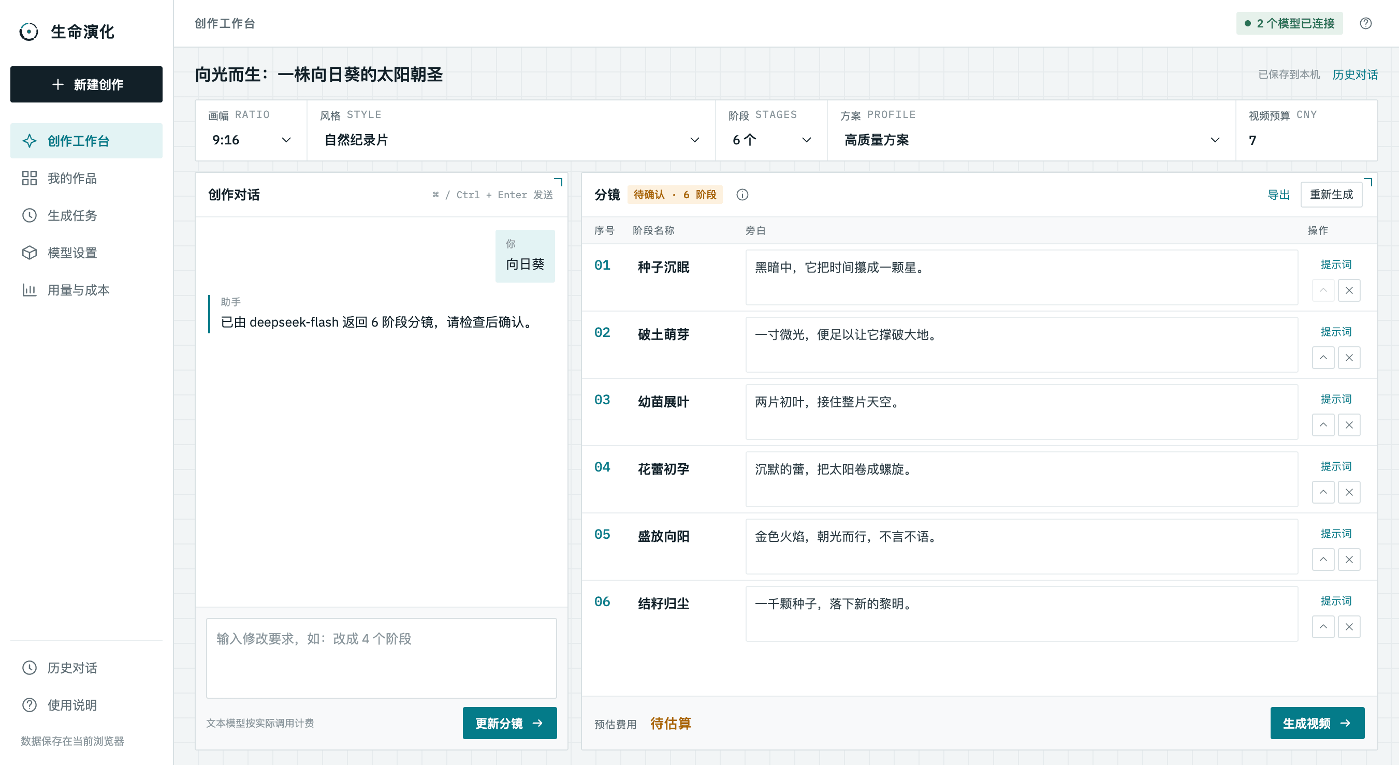Delete stage 02 破土萌芽
This screenshot has height=765, width=1399.
[x=1349, y=358]
